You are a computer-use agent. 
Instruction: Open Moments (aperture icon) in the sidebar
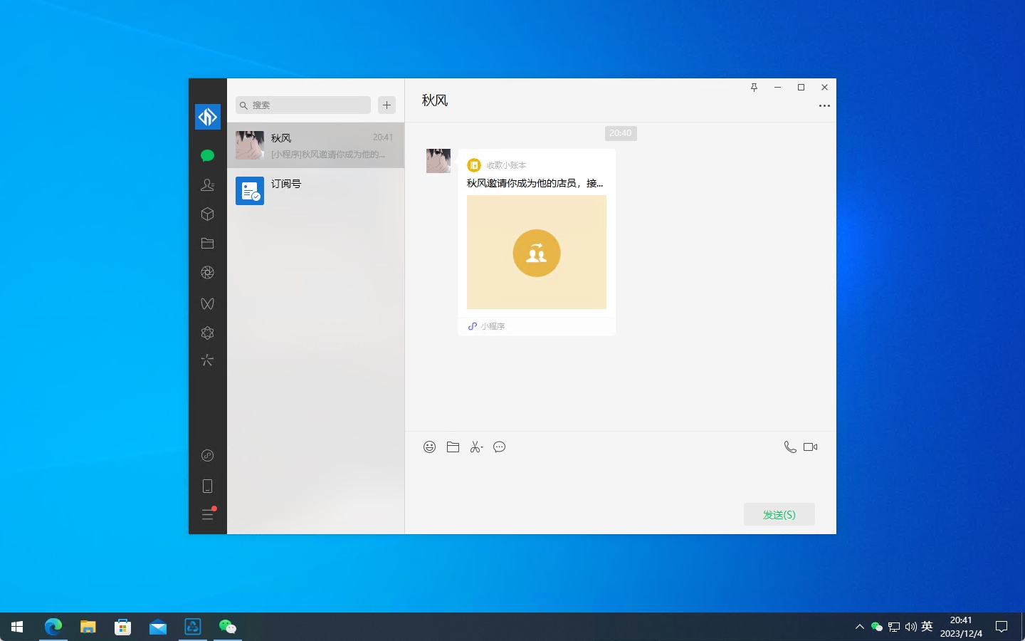coord(207,273)
